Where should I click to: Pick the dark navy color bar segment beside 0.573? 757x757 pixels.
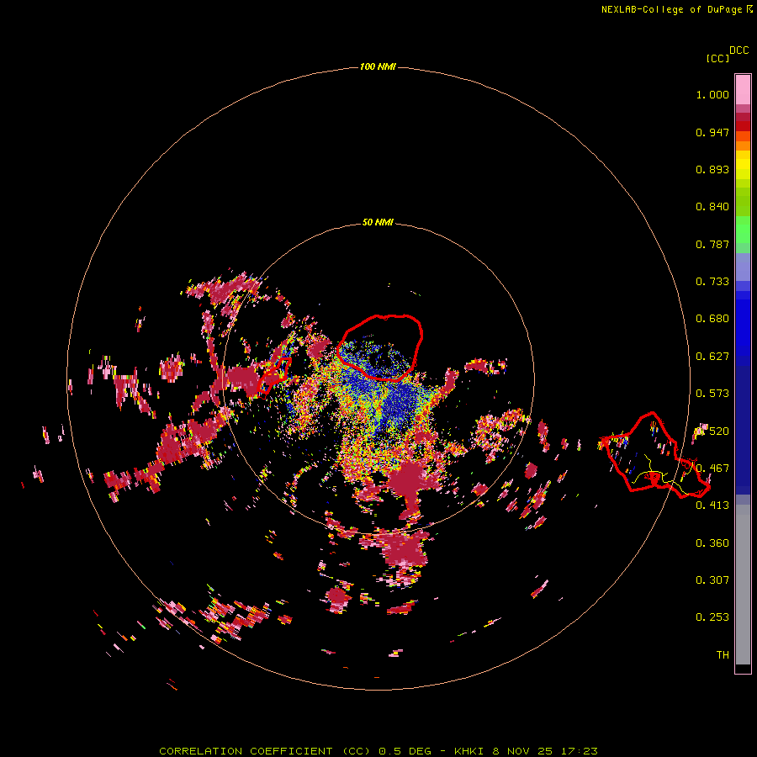(x=743, y=425)
